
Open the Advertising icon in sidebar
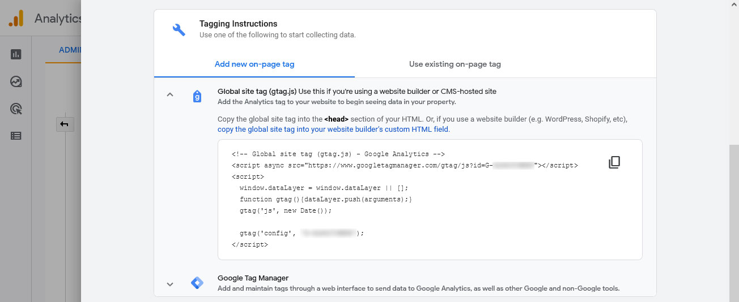point(16,109)
